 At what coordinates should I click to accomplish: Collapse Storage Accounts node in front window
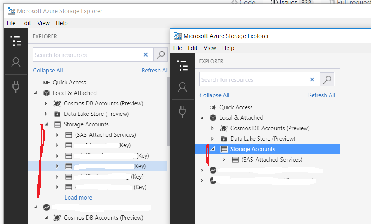[213, 149]
